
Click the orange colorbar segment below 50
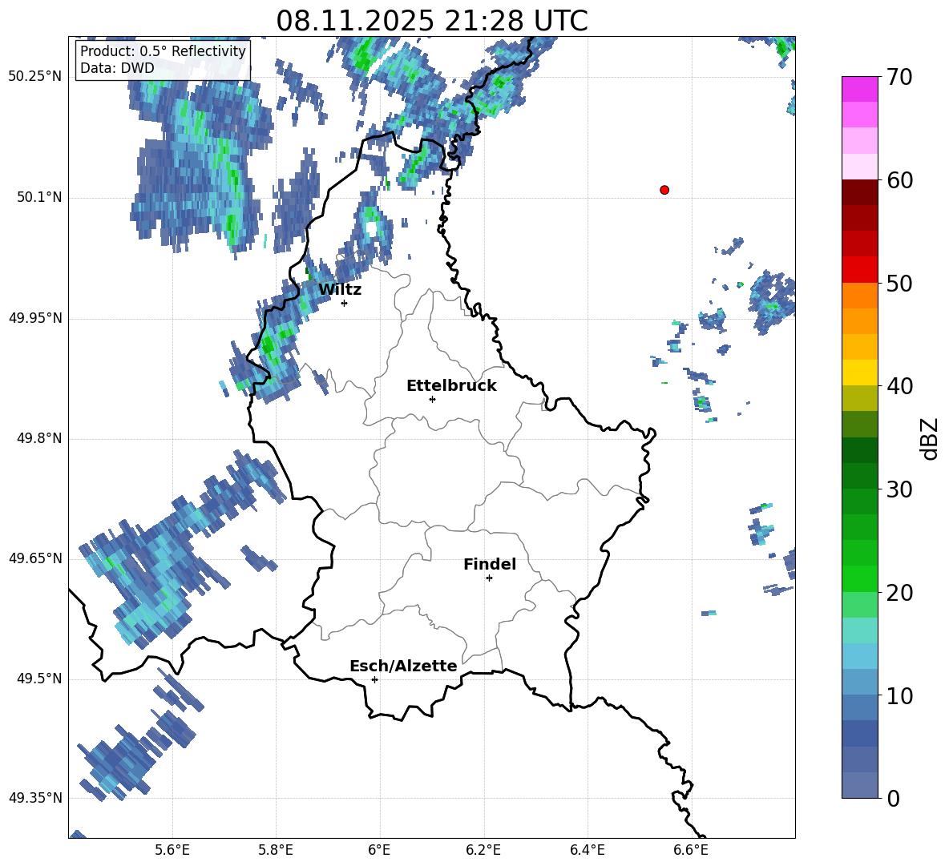[860, 296]
